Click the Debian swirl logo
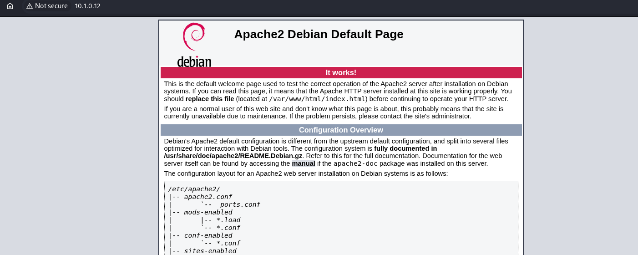638x255 pixels. 194,37
